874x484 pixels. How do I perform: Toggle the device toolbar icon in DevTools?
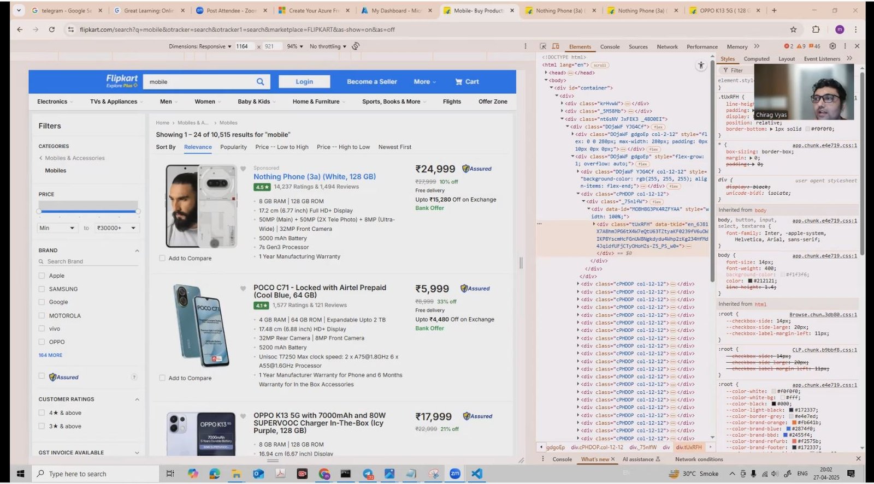coord(556,46)
